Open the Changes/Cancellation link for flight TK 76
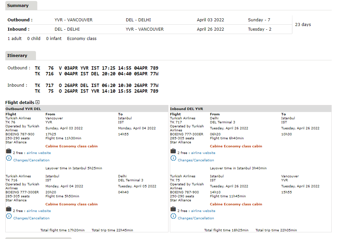The height and width of the screenshot is (239, 345). pos(31,160)
